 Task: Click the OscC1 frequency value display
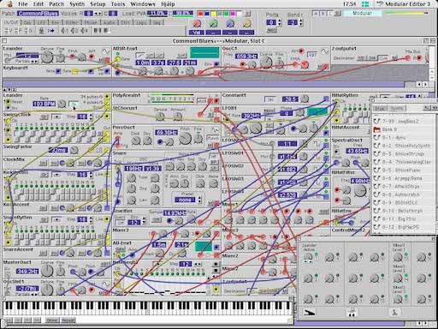pyautogui.click(x=246, y=57)
